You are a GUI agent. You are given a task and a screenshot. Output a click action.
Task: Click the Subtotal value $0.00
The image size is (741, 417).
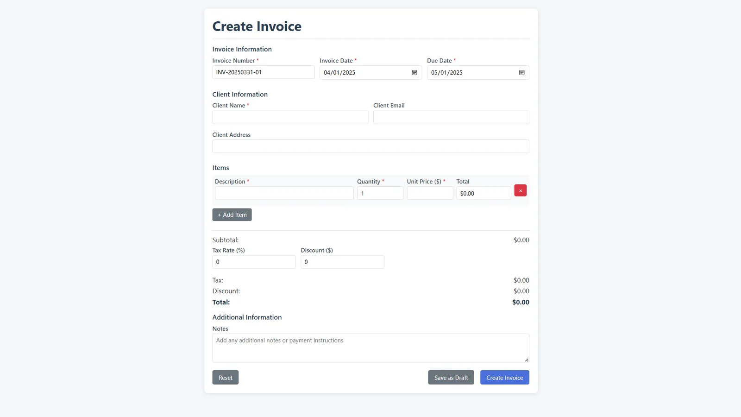coord(521,240)
